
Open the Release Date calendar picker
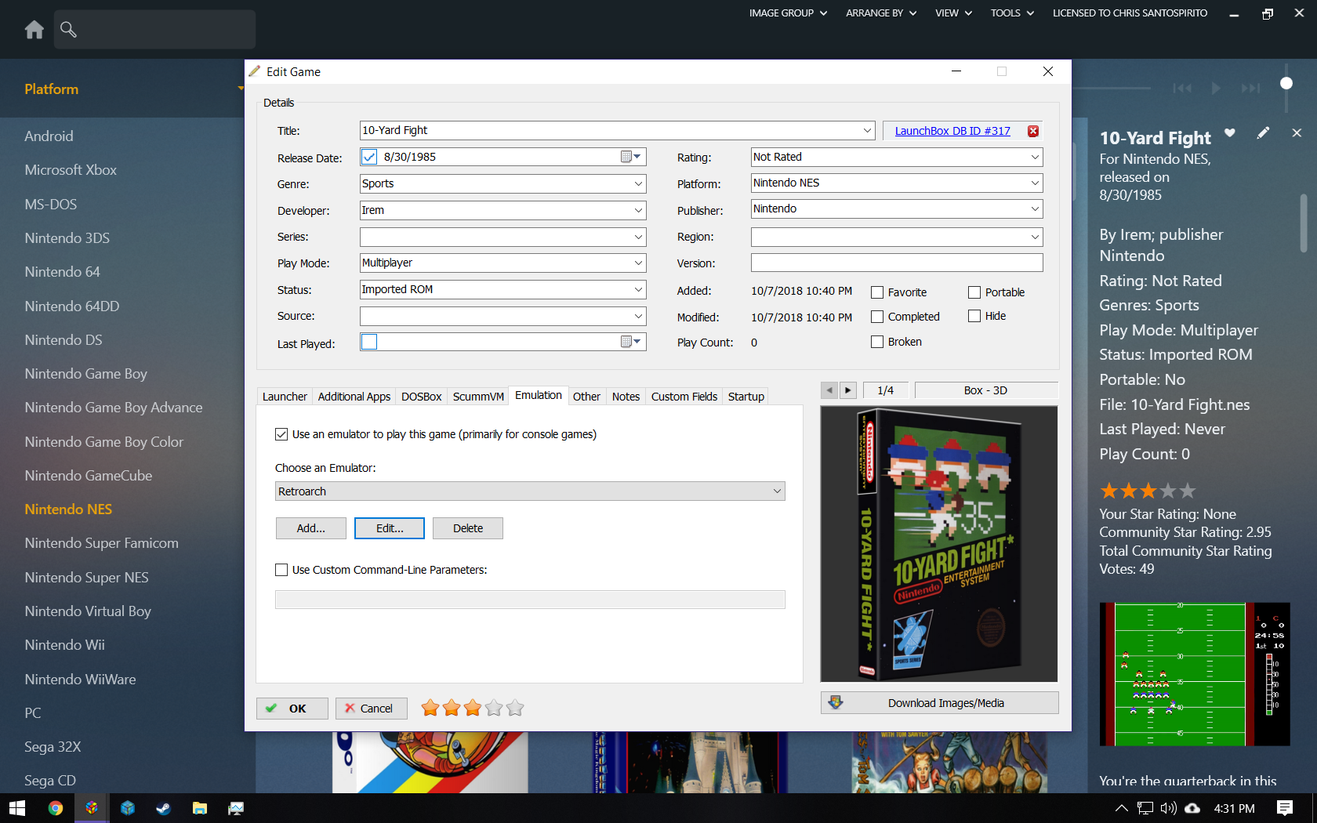pos(631,157)
